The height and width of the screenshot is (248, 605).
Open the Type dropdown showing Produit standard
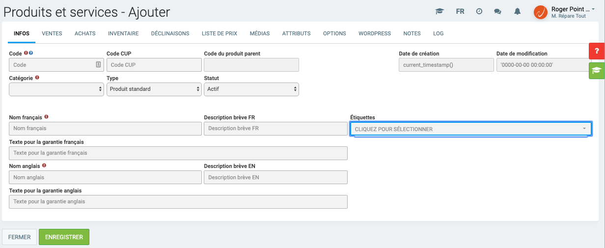[x=154, y=89]
